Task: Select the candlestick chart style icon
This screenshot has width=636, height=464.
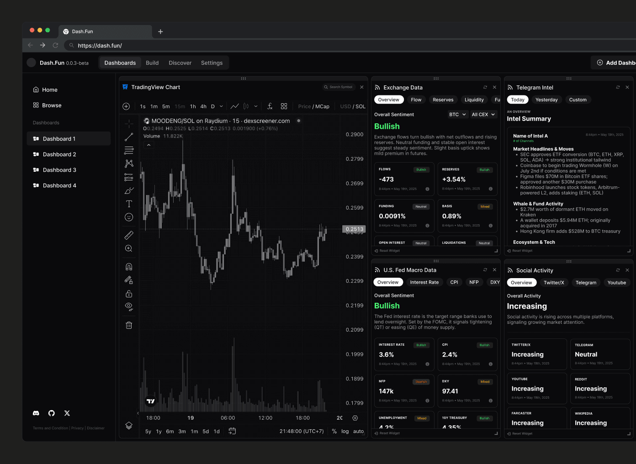Action: pos(246,106)
